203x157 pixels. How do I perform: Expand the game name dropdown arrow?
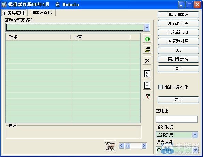pyautogui.click(x=147, y=27)
